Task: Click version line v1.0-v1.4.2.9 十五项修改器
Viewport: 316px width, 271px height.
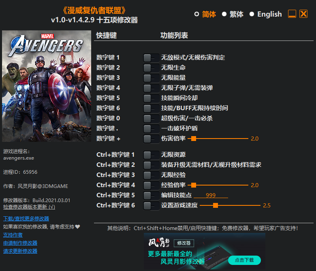Action: [94, 20]
